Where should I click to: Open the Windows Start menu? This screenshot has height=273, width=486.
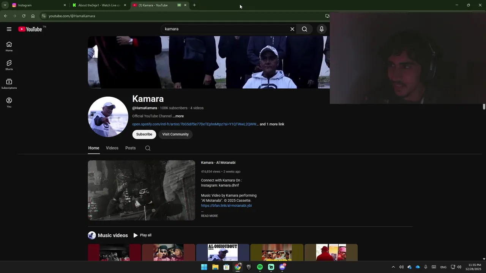pyautogui.click(x=204, y=267)
